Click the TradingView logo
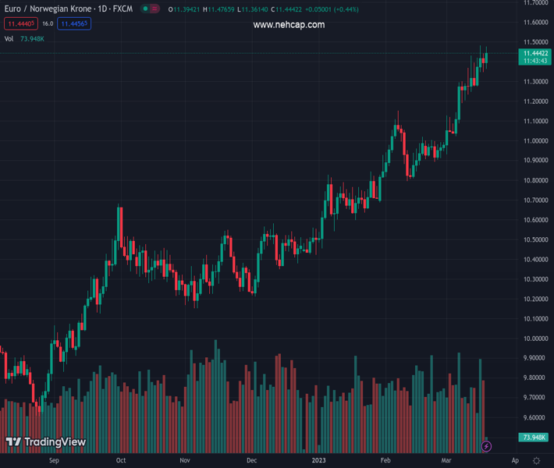 [x=45, y=442]
